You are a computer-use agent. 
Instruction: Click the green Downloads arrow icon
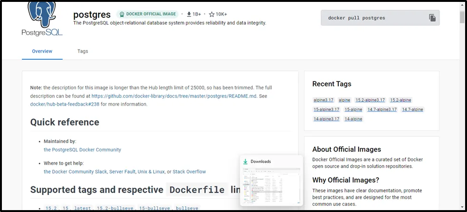click(246, 161)
